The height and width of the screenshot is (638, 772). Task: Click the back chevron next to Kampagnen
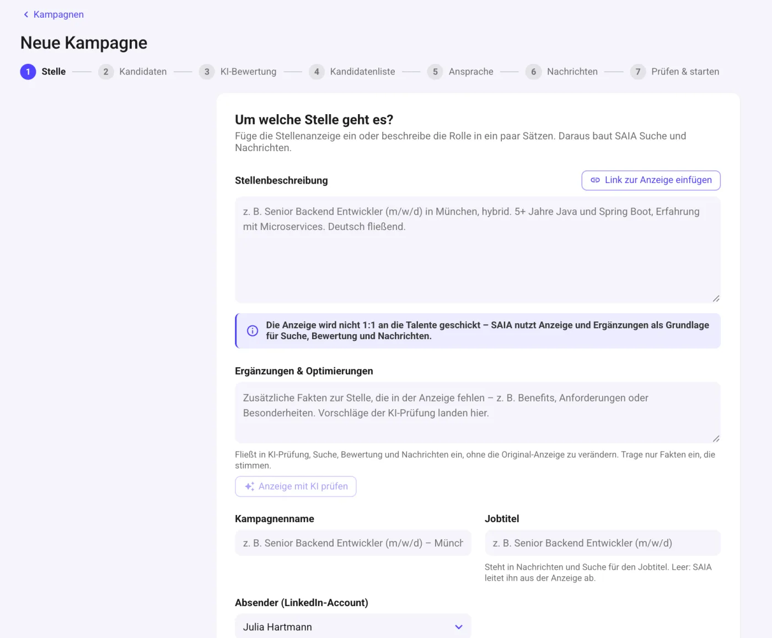click(x=26, y=14)
